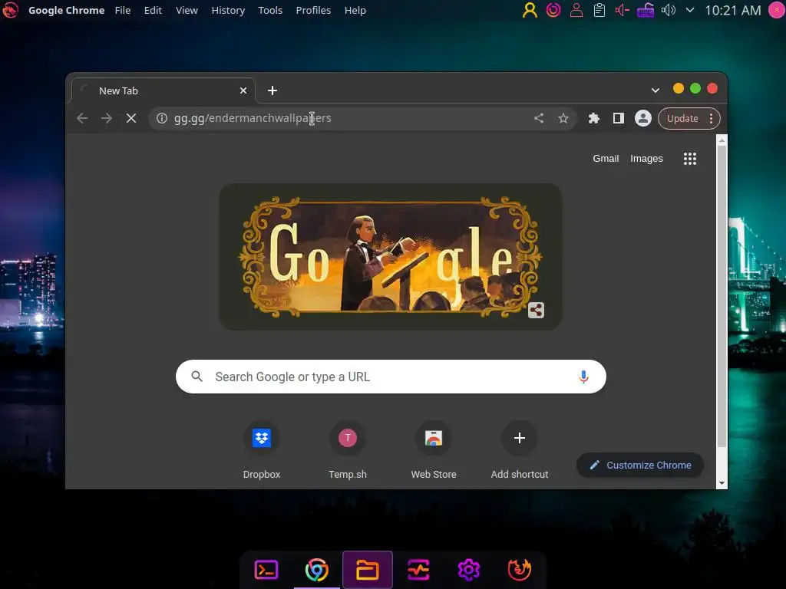This screenshot has width=786, height=589.
Task: Share this page via address bar icon
Action: click(539, 118)
